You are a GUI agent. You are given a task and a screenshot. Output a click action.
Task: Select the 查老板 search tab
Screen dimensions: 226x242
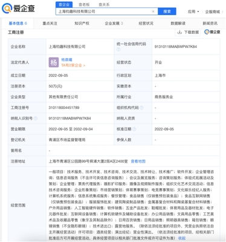point(84,4)
